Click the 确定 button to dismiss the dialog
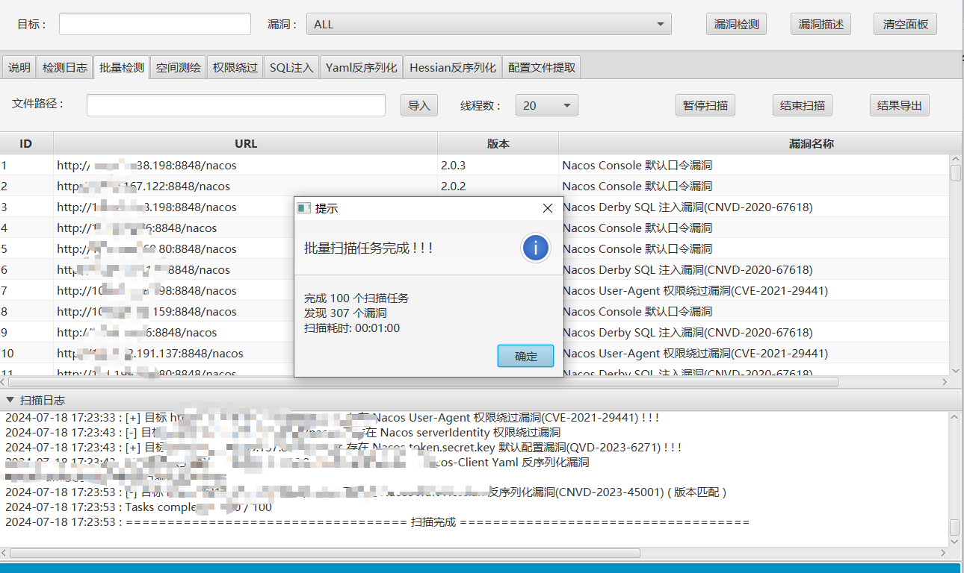This screenshot has height=573, width=964. coord(525,356)
